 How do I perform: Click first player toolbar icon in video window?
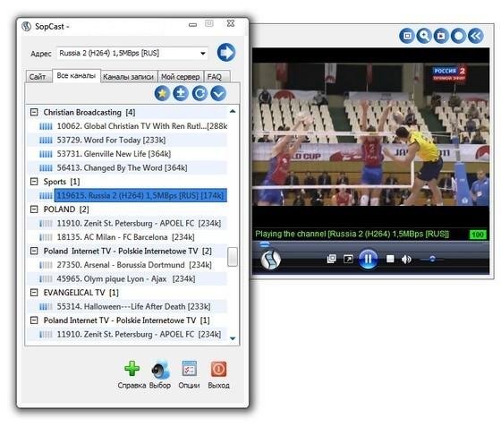tap(407, 36)
